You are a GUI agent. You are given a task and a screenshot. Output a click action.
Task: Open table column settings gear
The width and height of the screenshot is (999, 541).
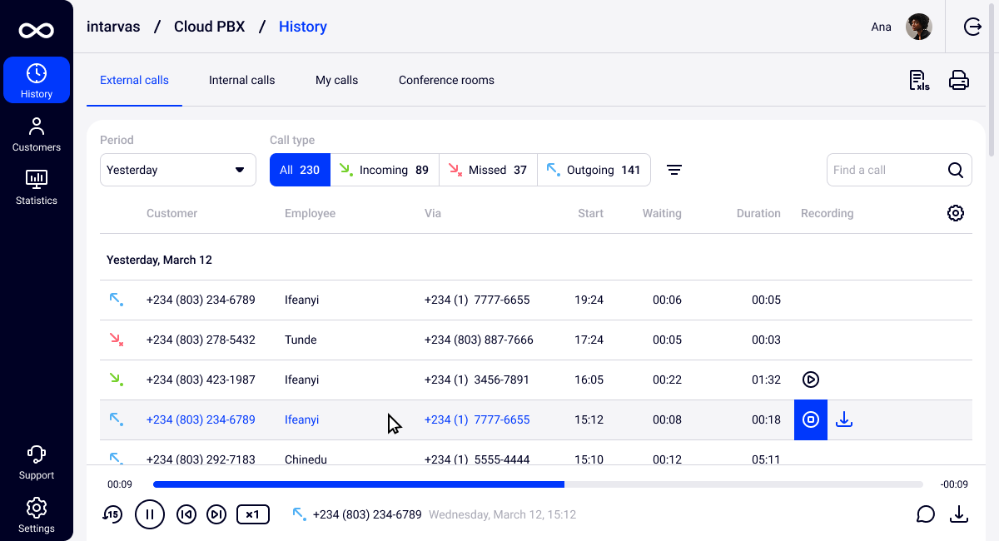[x=955, y=214]
